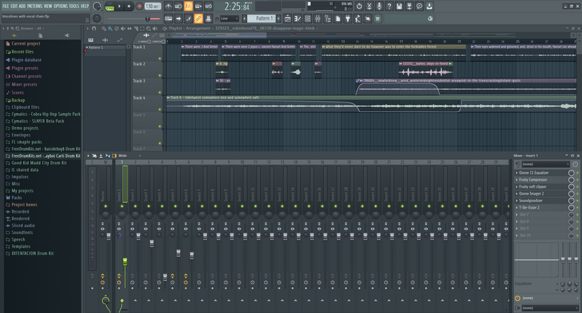Click the speech bubble chat icon
This screenshot has height=313, width=582.
pyautogui.click(x=419, y=6)
